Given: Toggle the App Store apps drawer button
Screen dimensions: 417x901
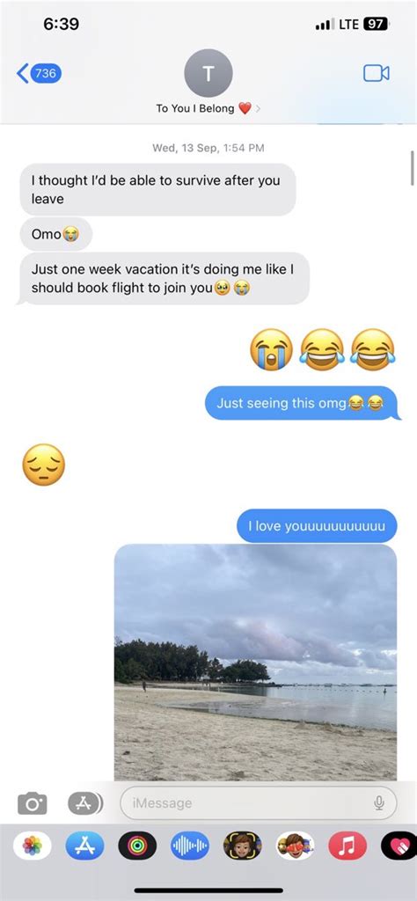Looking at the screenshot, I should (x=85, y=802).
